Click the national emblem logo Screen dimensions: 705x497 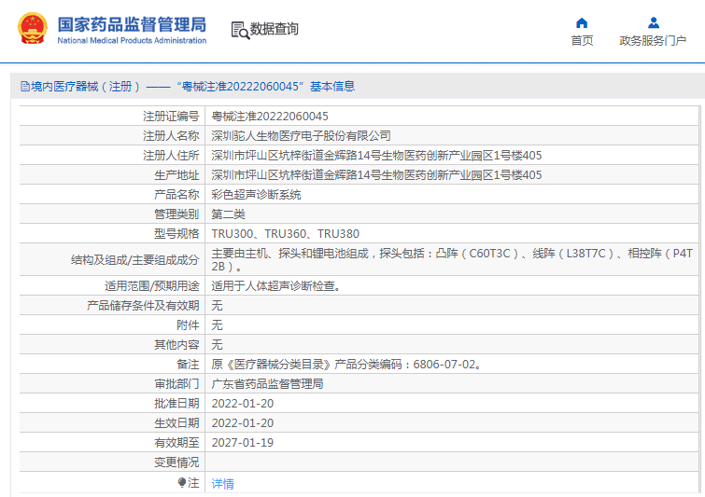(33, 28)
